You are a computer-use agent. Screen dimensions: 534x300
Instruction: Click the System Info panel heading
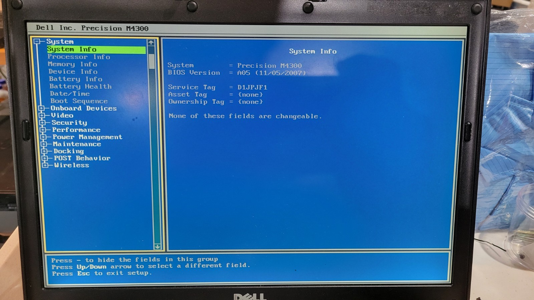pyautogui.click(x=313, y=51)
